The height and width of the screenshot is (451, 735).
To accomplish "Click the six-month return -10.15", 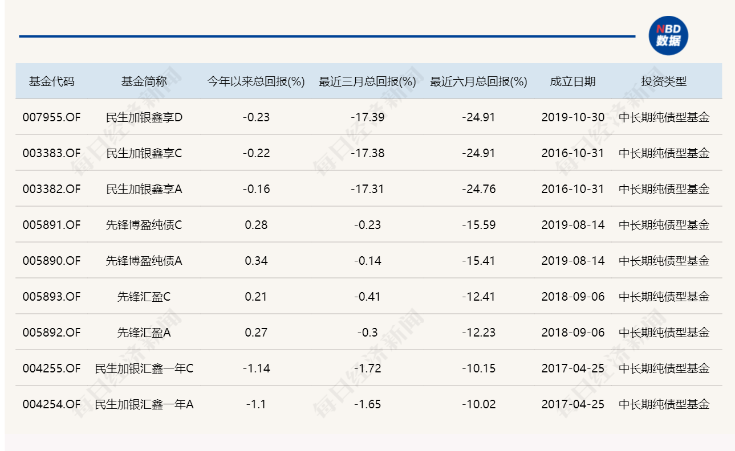I will (x=478, y=368).
